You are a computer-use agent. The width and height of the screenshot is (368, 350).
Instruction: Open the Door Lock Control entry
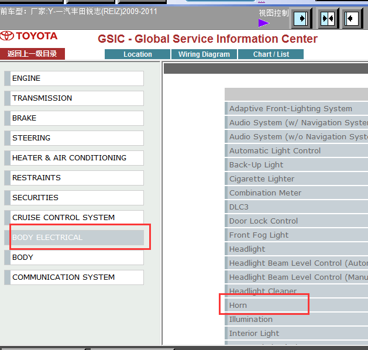[297, 221]
